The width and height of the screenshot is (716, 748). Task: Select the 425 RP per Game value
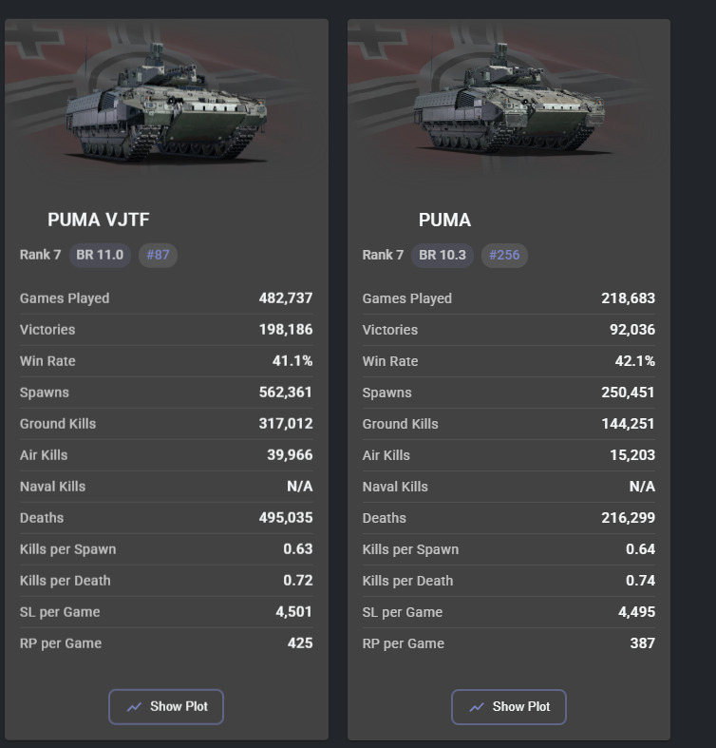[300, 643]
